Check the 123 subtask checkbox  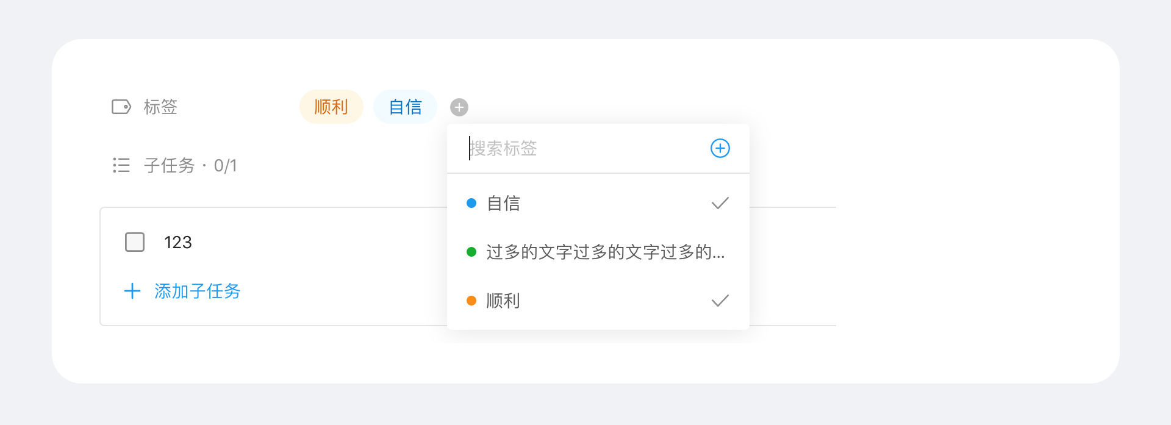click(x=135, y=242)
